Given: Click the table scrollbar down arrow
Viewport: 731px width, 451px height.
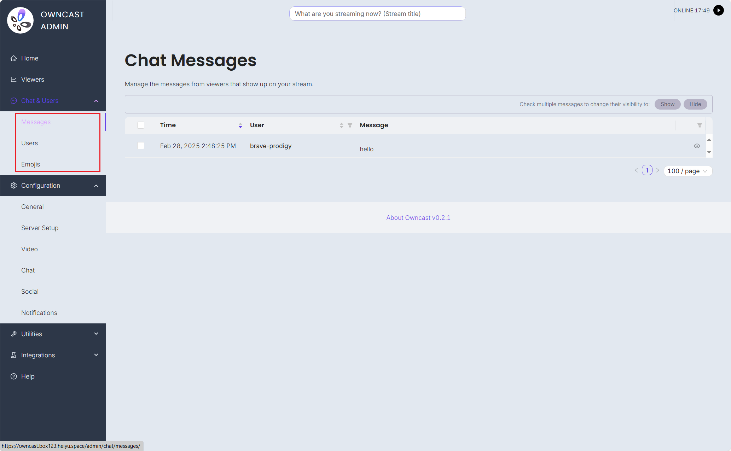Looking at the screenshot, I should click(x=709, y=152).
